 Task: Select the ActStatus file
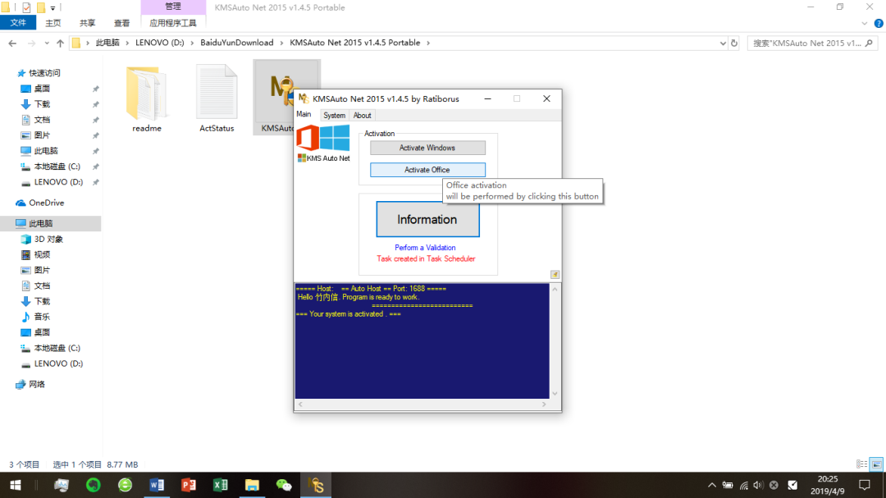click(x=217, y=98)
